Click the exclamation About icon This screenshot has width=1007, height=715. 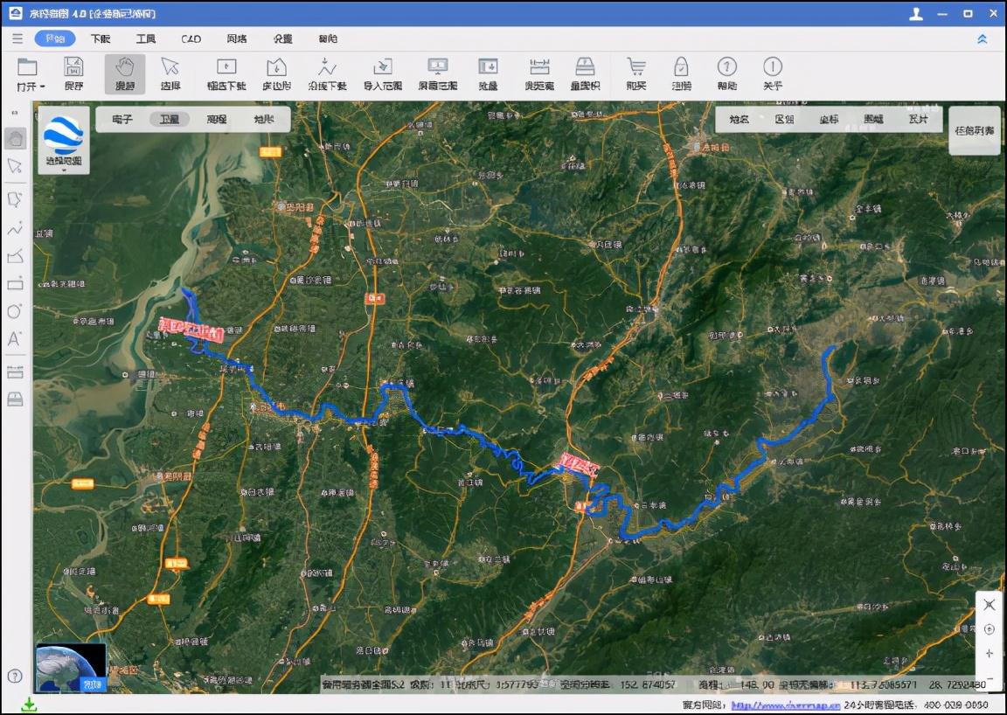773,66
